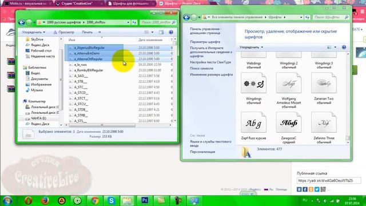Select Zanerian Two font thumbnail

[324, 83]
